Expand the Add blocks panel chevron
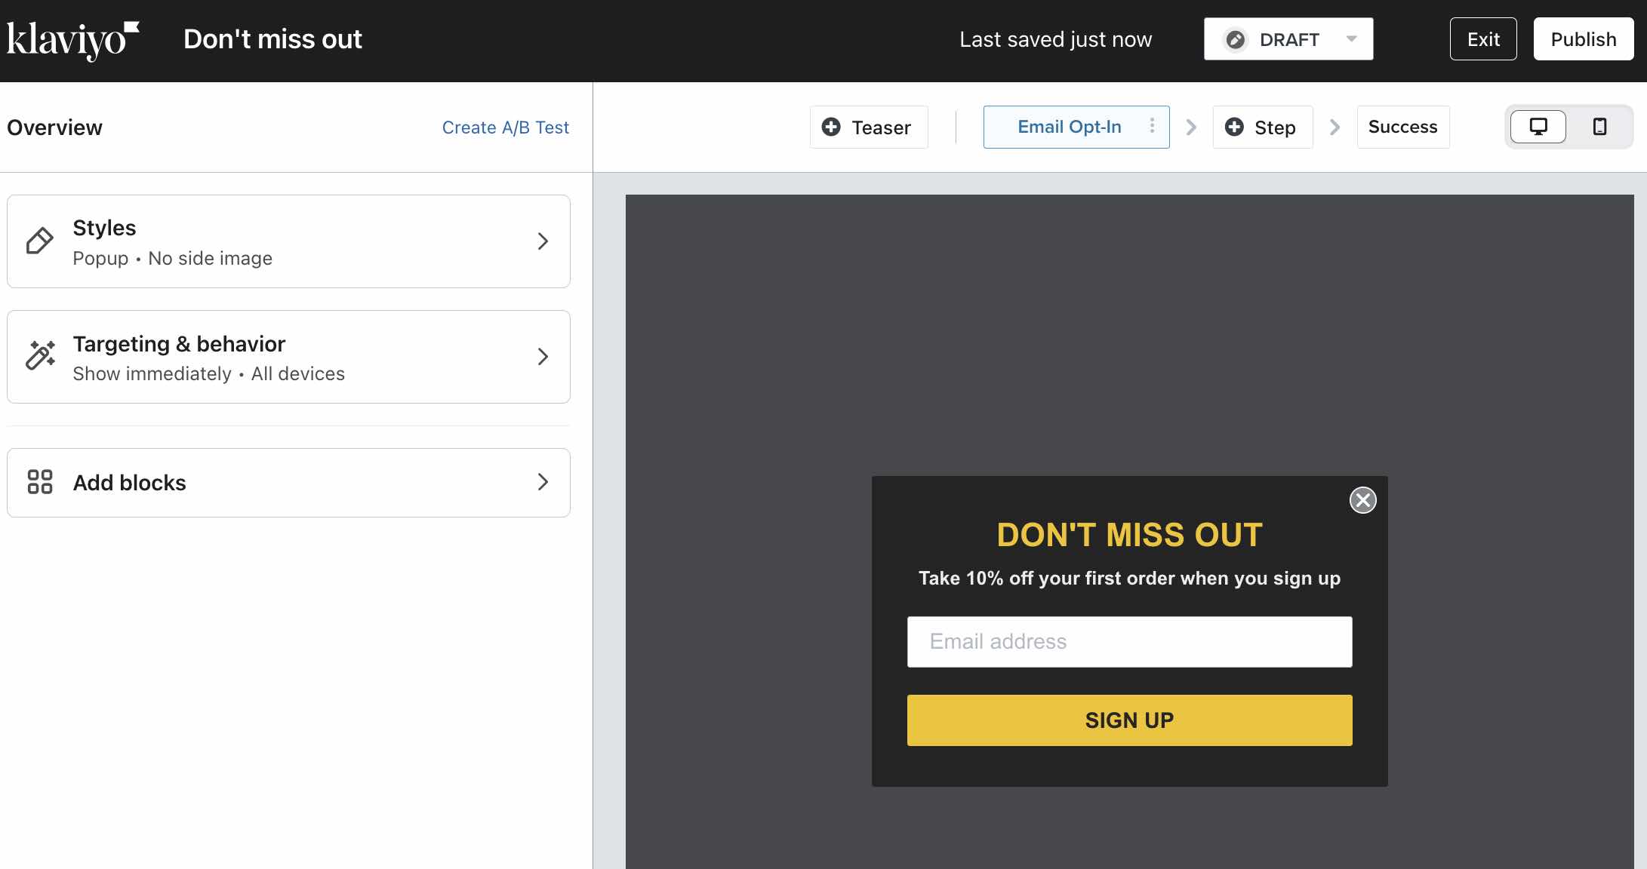1647x869 pixels. click(x=540, y=481)
